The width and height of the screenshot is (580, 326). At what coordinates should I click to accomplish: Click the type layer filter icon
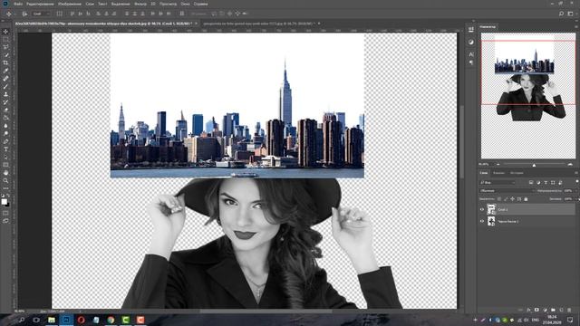(x=546, y=183)
